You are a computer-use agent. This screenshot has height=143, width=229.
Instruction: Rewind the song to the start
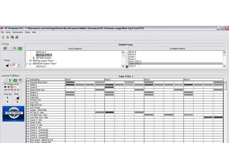click(x=5, y=48)
